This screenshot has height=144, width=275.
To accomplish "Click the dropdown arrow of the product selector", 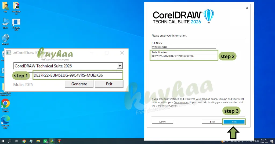I will [x=120, y=66].
